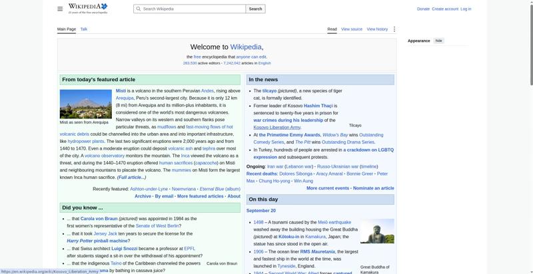Image resolution: width=533 pixels, height=274 pixels.
Task: Open the Harry Potter pinball machine link
Action: pos(97,241)
